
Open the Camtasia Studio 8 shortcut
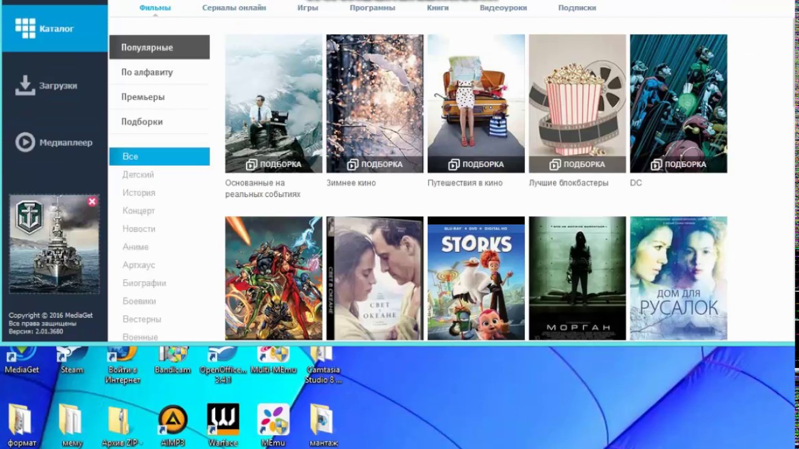(x=322, y=365)
